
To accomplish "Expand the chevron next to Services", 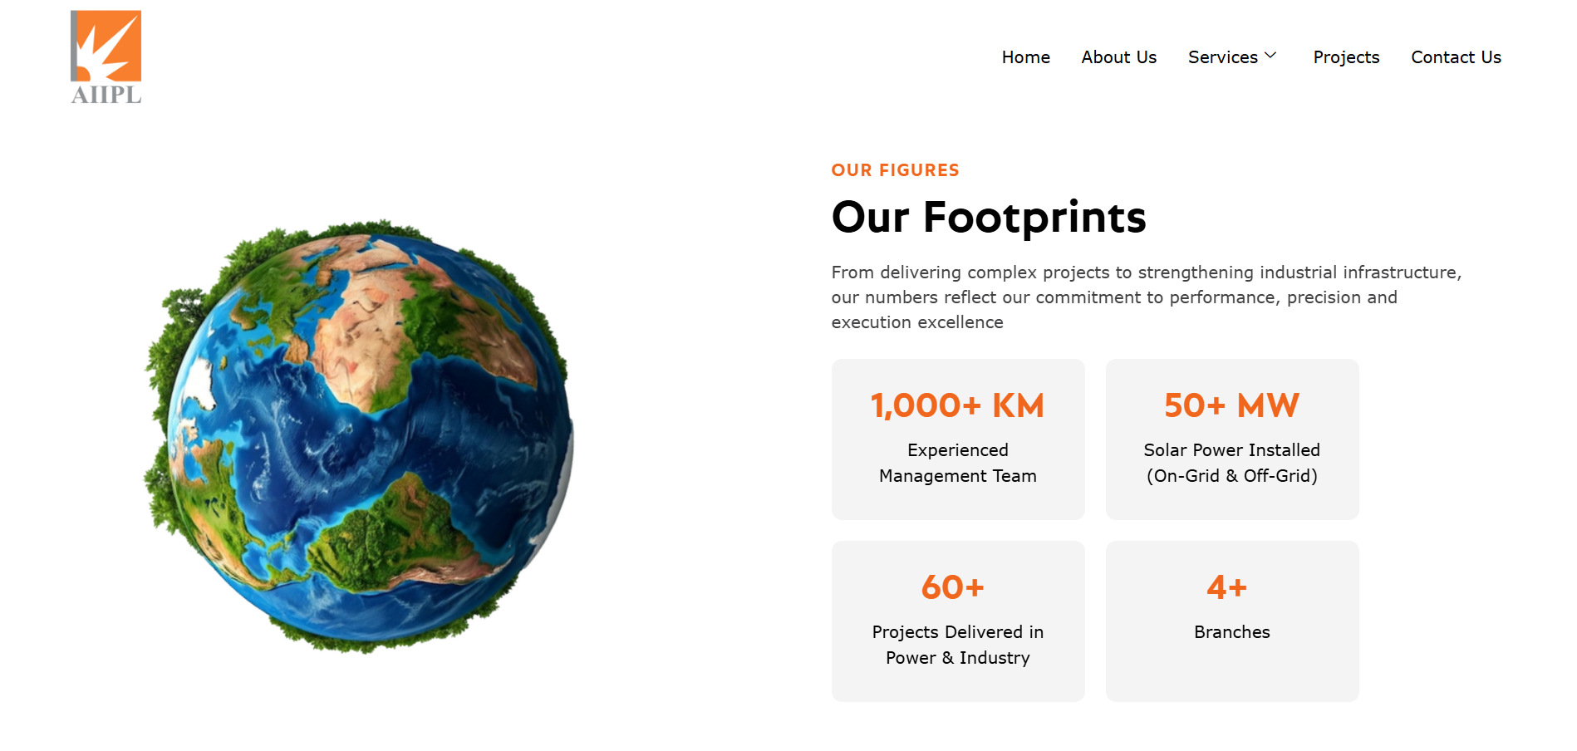I will (x=1270, y=56).
